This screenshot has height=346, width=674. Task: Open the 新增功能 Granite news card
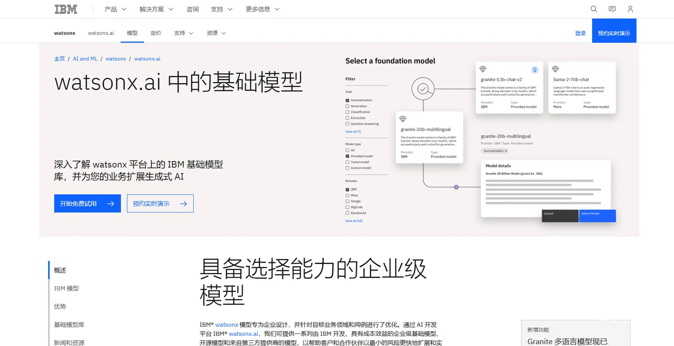pos(576,333)
